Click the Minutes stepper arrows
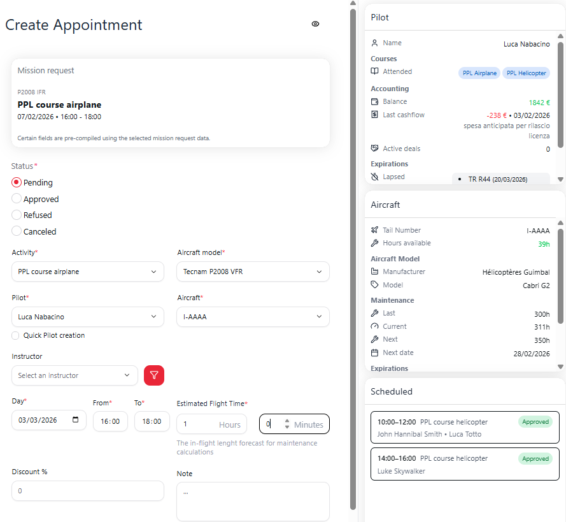The width and height of the screenshot is (566, 522). tap(287, 424)
